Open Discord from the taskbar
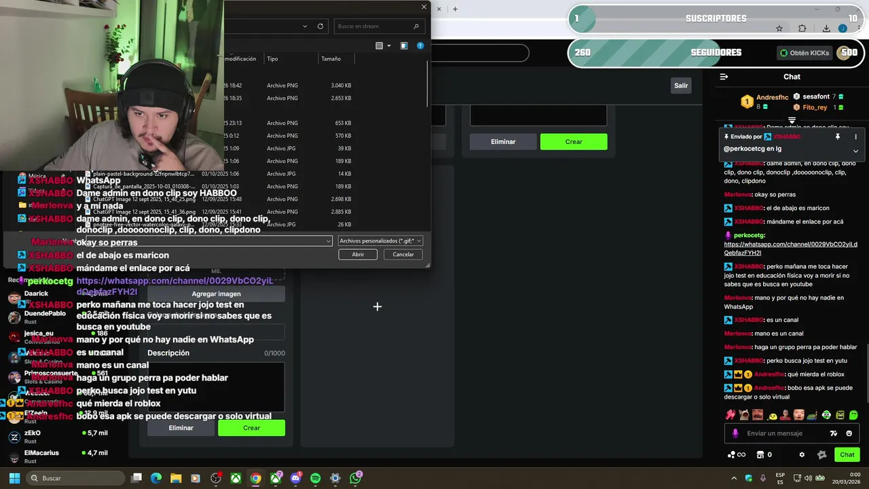869x489 pixels. (295, 478)
